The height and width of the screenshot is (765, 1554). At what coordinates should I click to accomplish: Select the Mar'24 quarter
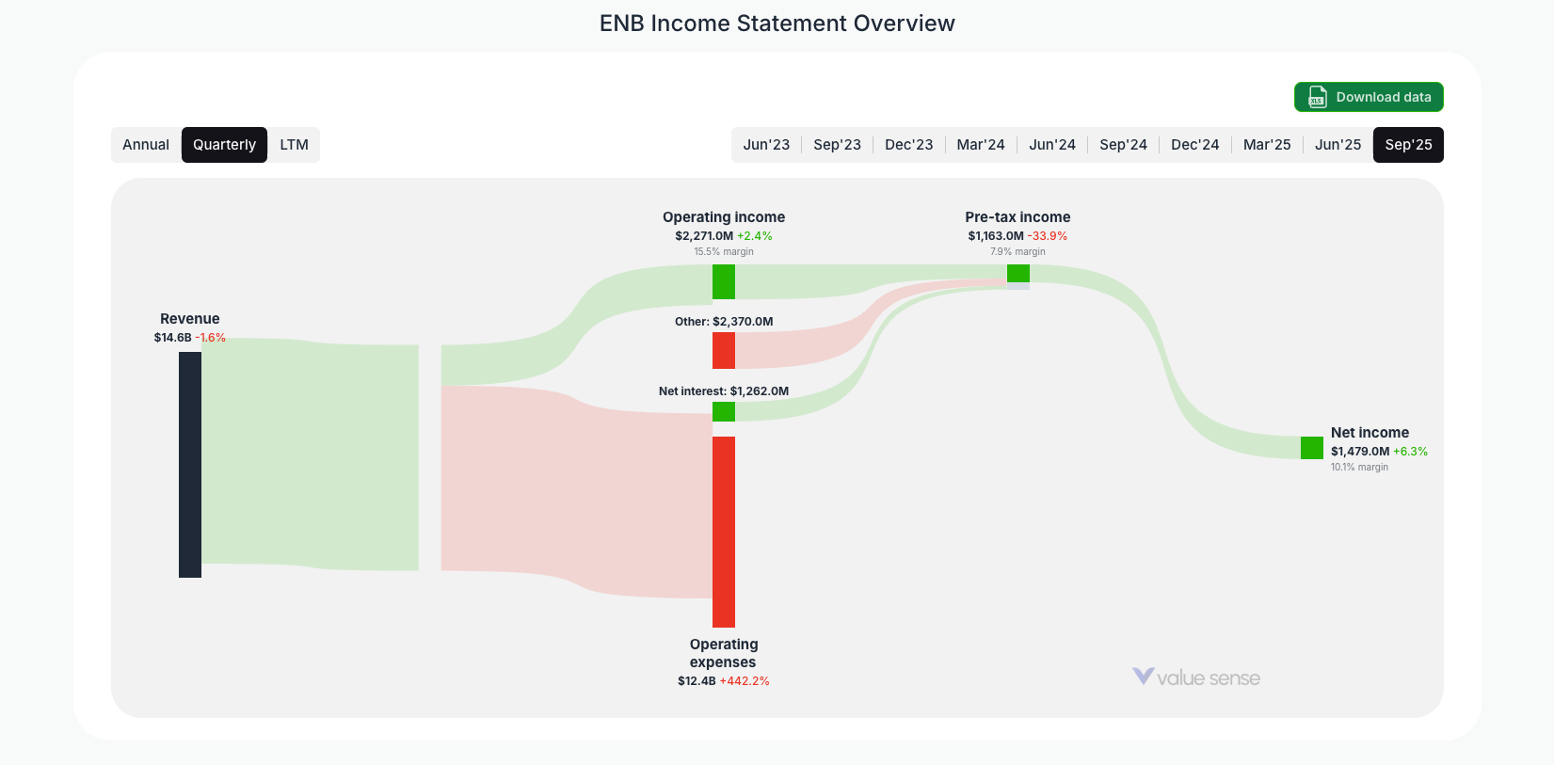pyautogui.click(x=980, y=144)
